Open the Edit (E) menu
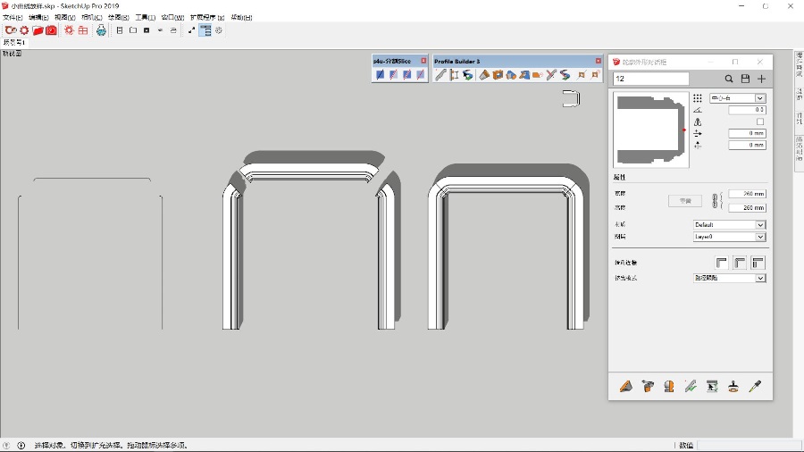Viewport: 804px width, 452px height. pyautogui.click(x=38, y=18)
